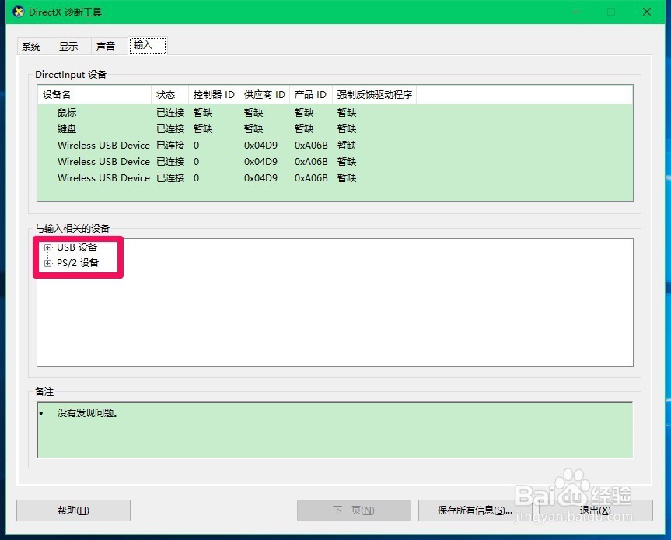Select the second Wireless USB Device row
The image size is (671, 540).
335,161
